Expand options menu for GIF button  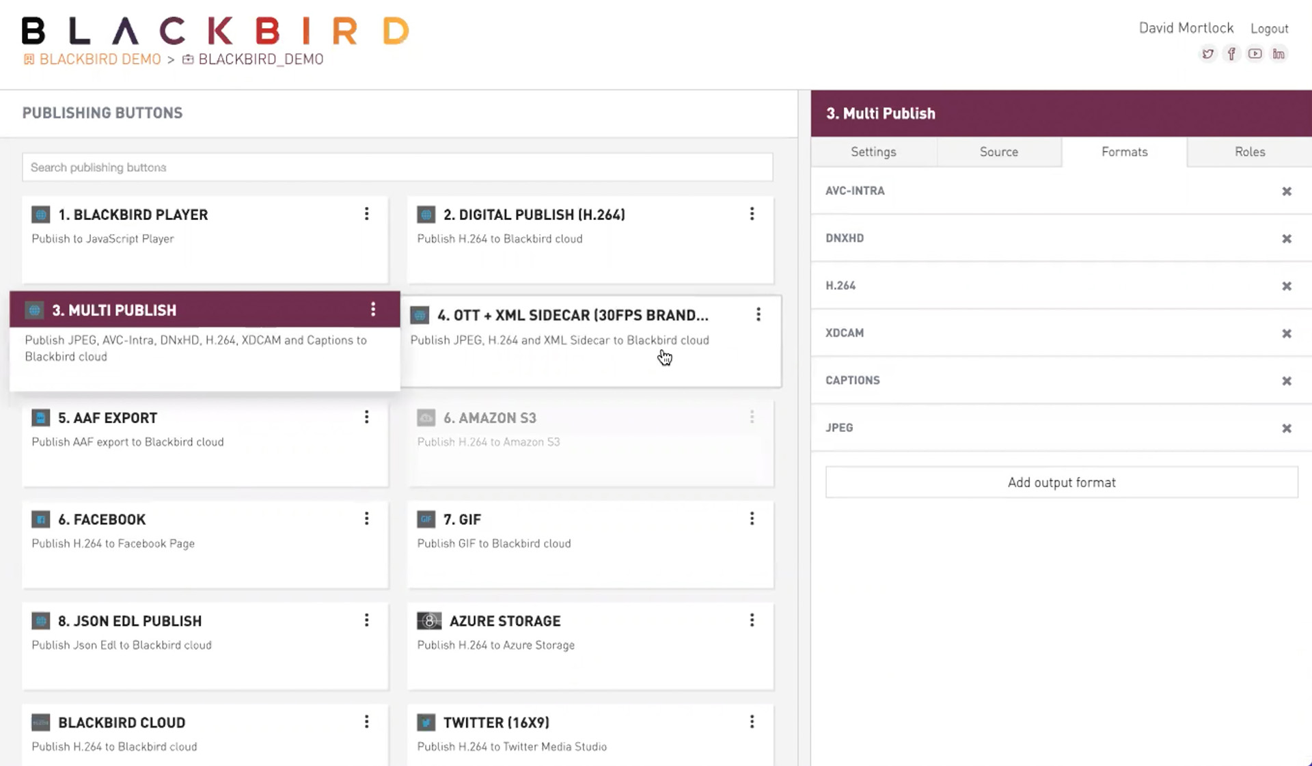(x=752, y=519)
